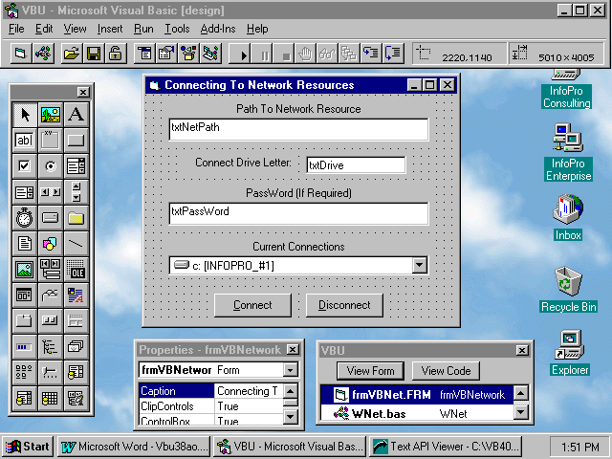Image resolution: width=612 pixels, height=459 pixels.
Task: Open the Tools menu
Action: (177, 29)
